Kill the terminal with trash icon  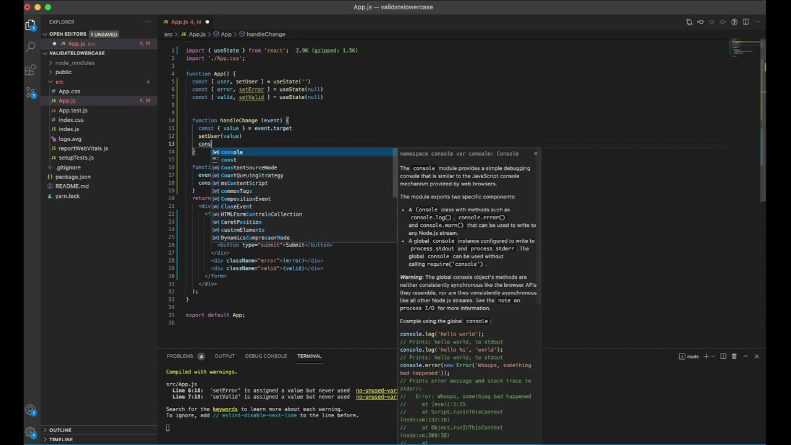(x=734, y=357)
